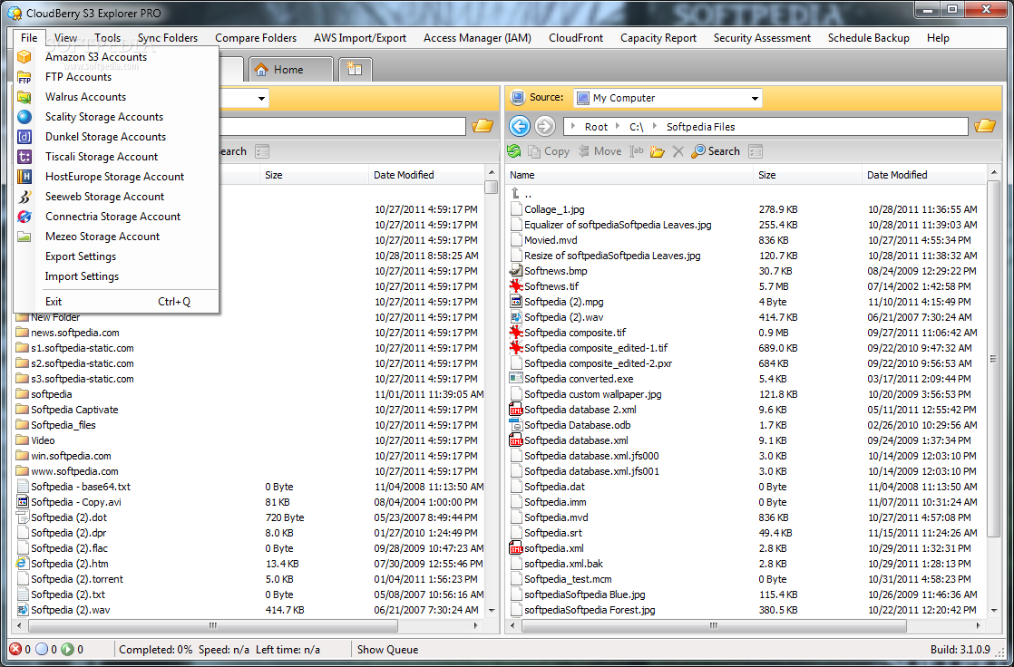Click the Dunkel Storage [d] icon
Viewport: 1014px width, 667px height.
(x=24, y=137)
